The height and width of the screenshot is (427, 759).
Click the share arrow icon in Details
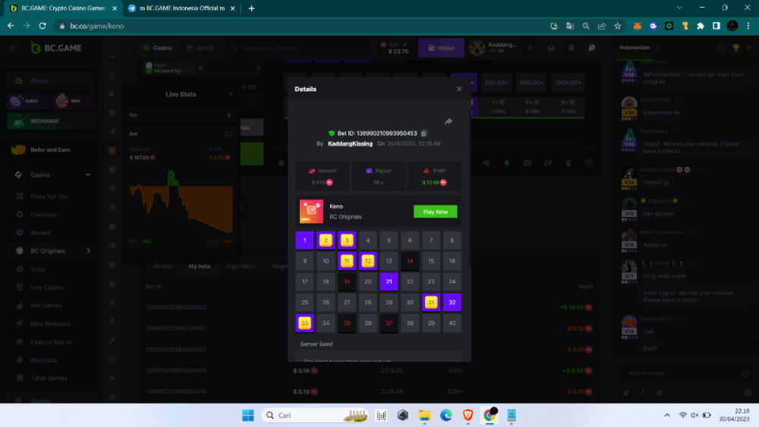449,121
